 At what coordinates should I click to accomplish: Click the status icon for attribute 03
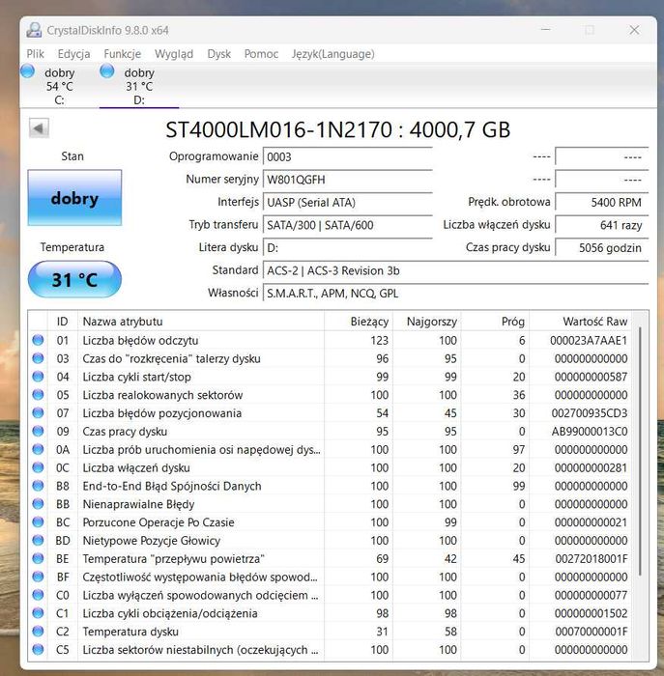tap(38, 358)
